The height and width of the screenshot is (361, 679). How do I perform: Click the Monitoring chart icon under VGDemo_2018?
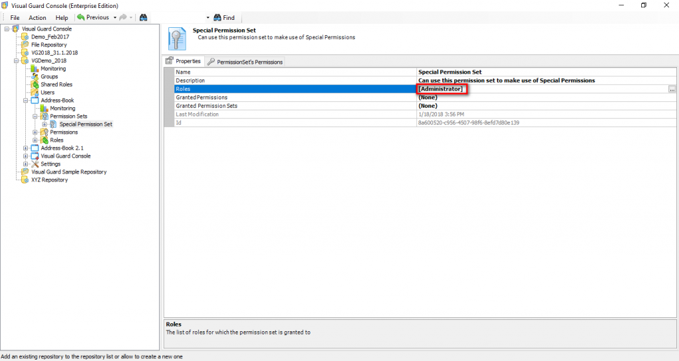tap(35, 69)
